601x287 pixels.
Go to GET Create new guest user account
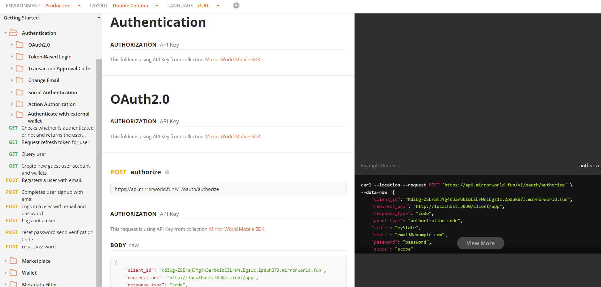49,169
